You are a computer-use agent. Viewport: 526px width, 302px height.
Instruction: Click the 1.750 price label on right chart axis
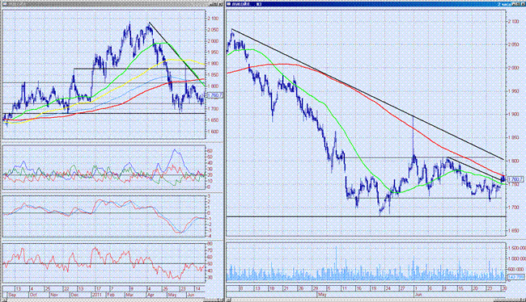point(514,184)
